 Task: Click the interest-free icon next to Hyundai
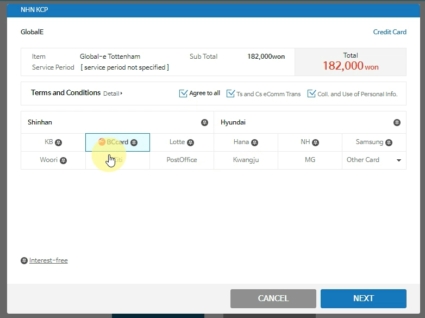397,122
